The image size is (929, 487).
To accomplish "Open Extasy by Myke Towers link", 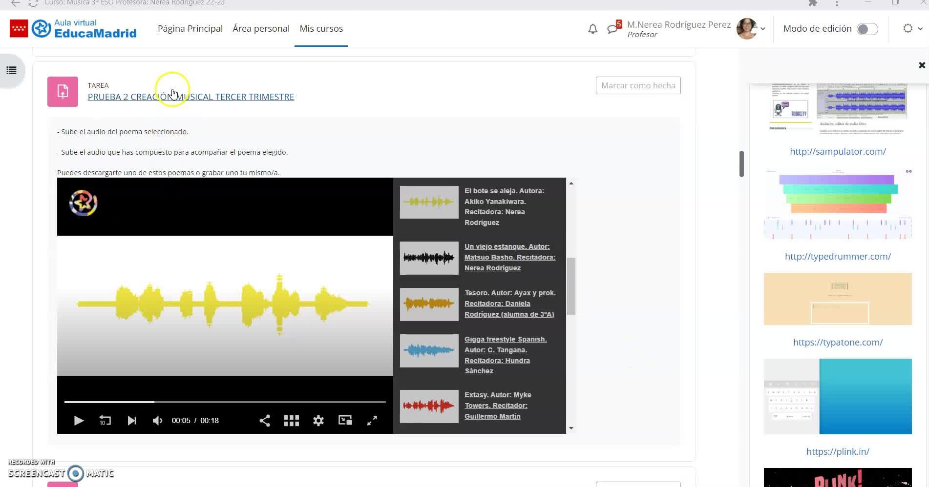I will (x=498, y=406).
